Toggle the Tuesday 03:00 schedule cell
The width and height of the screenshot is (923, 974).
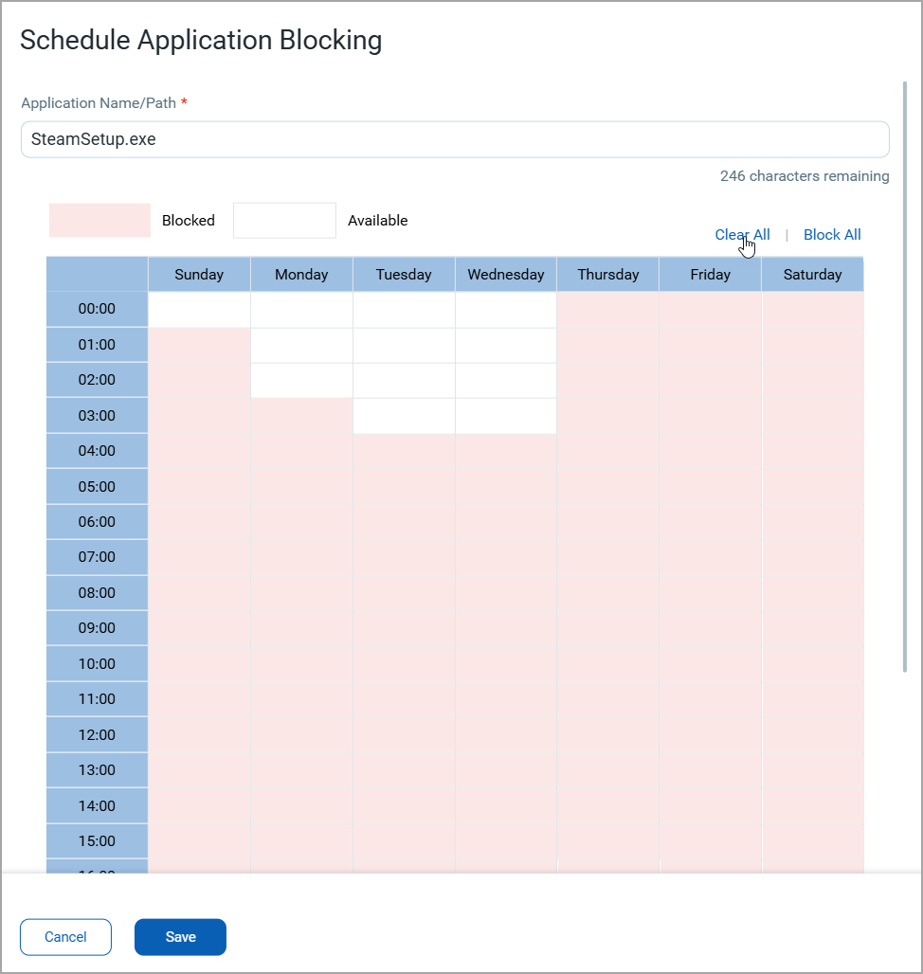(x=404, y=416)
